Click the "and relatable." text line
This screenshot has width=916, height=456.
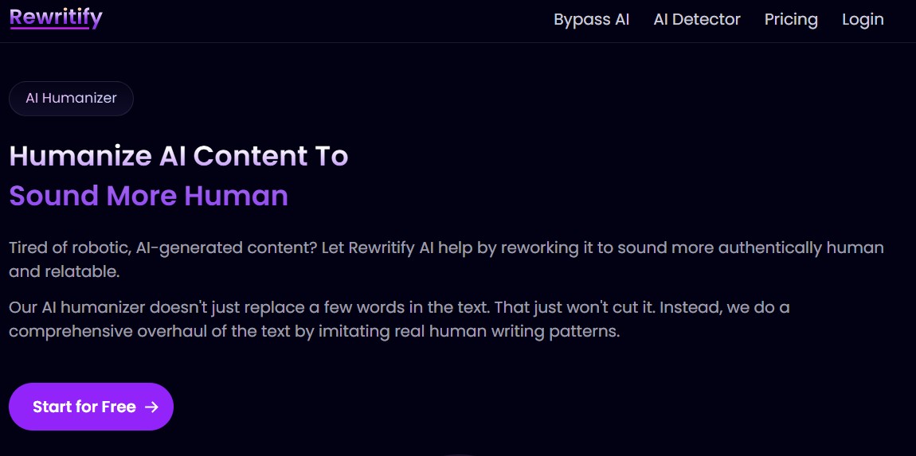click(64, 271)
